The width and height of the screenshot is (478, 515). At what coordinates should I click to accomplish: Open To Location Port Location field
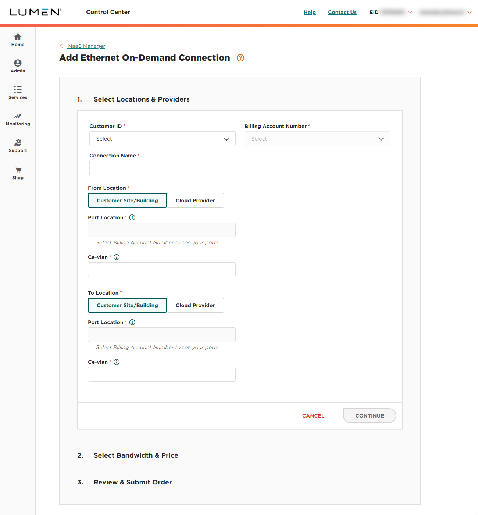point(162,335)
